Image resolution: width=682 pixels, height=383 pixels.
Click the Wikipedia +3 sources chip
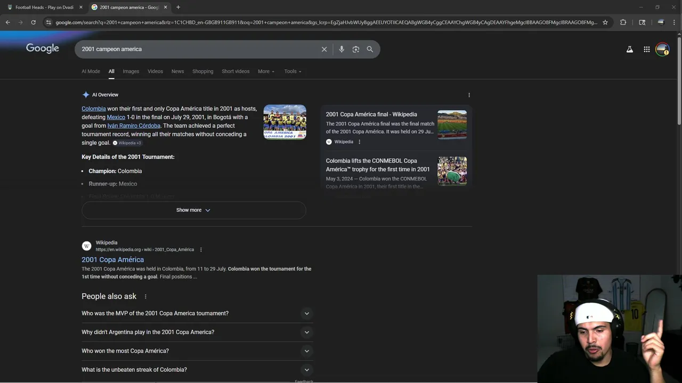[x=127, y=143]
